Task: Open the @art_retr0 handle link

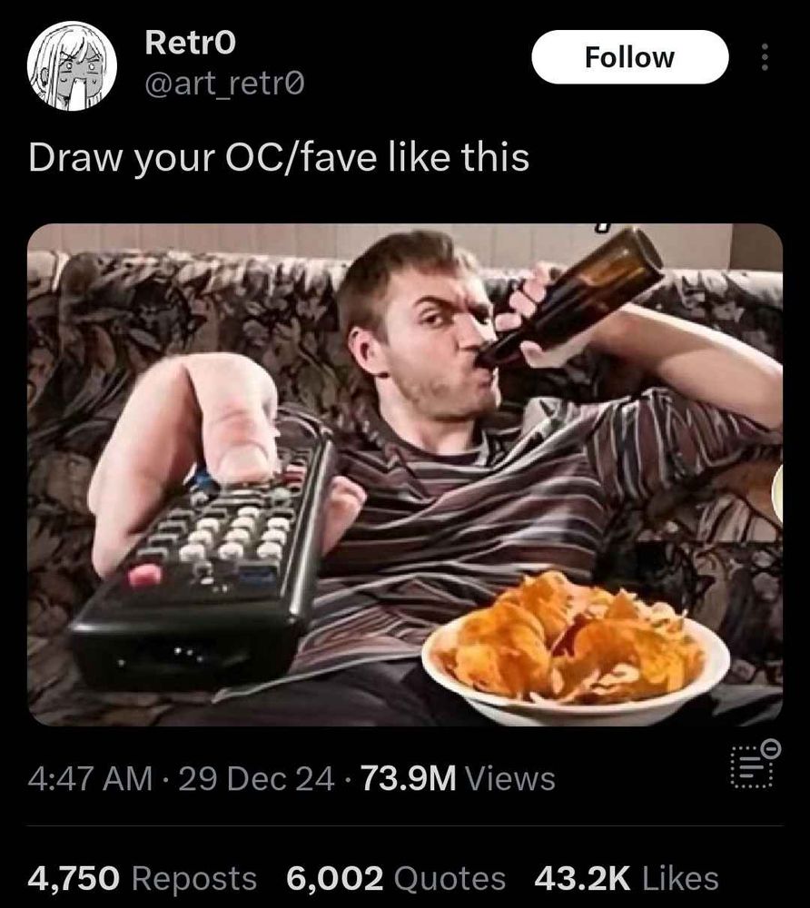Action: [x=223, y=84]
